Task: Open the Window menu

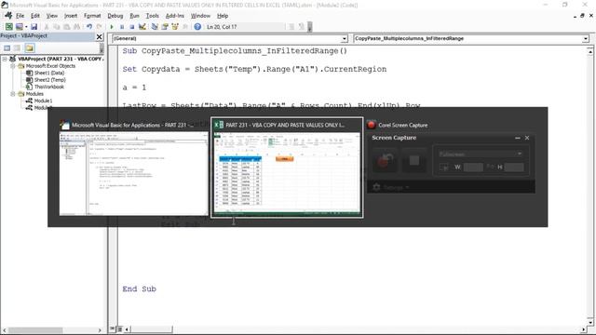Action: coord(200,16)
